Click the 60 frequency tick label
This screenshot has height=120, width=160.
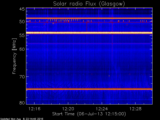(x=22, y=49)
